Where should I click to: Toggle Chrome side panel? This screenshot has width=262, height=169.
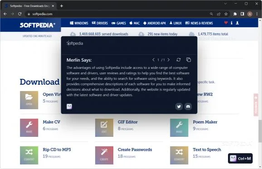243,14
